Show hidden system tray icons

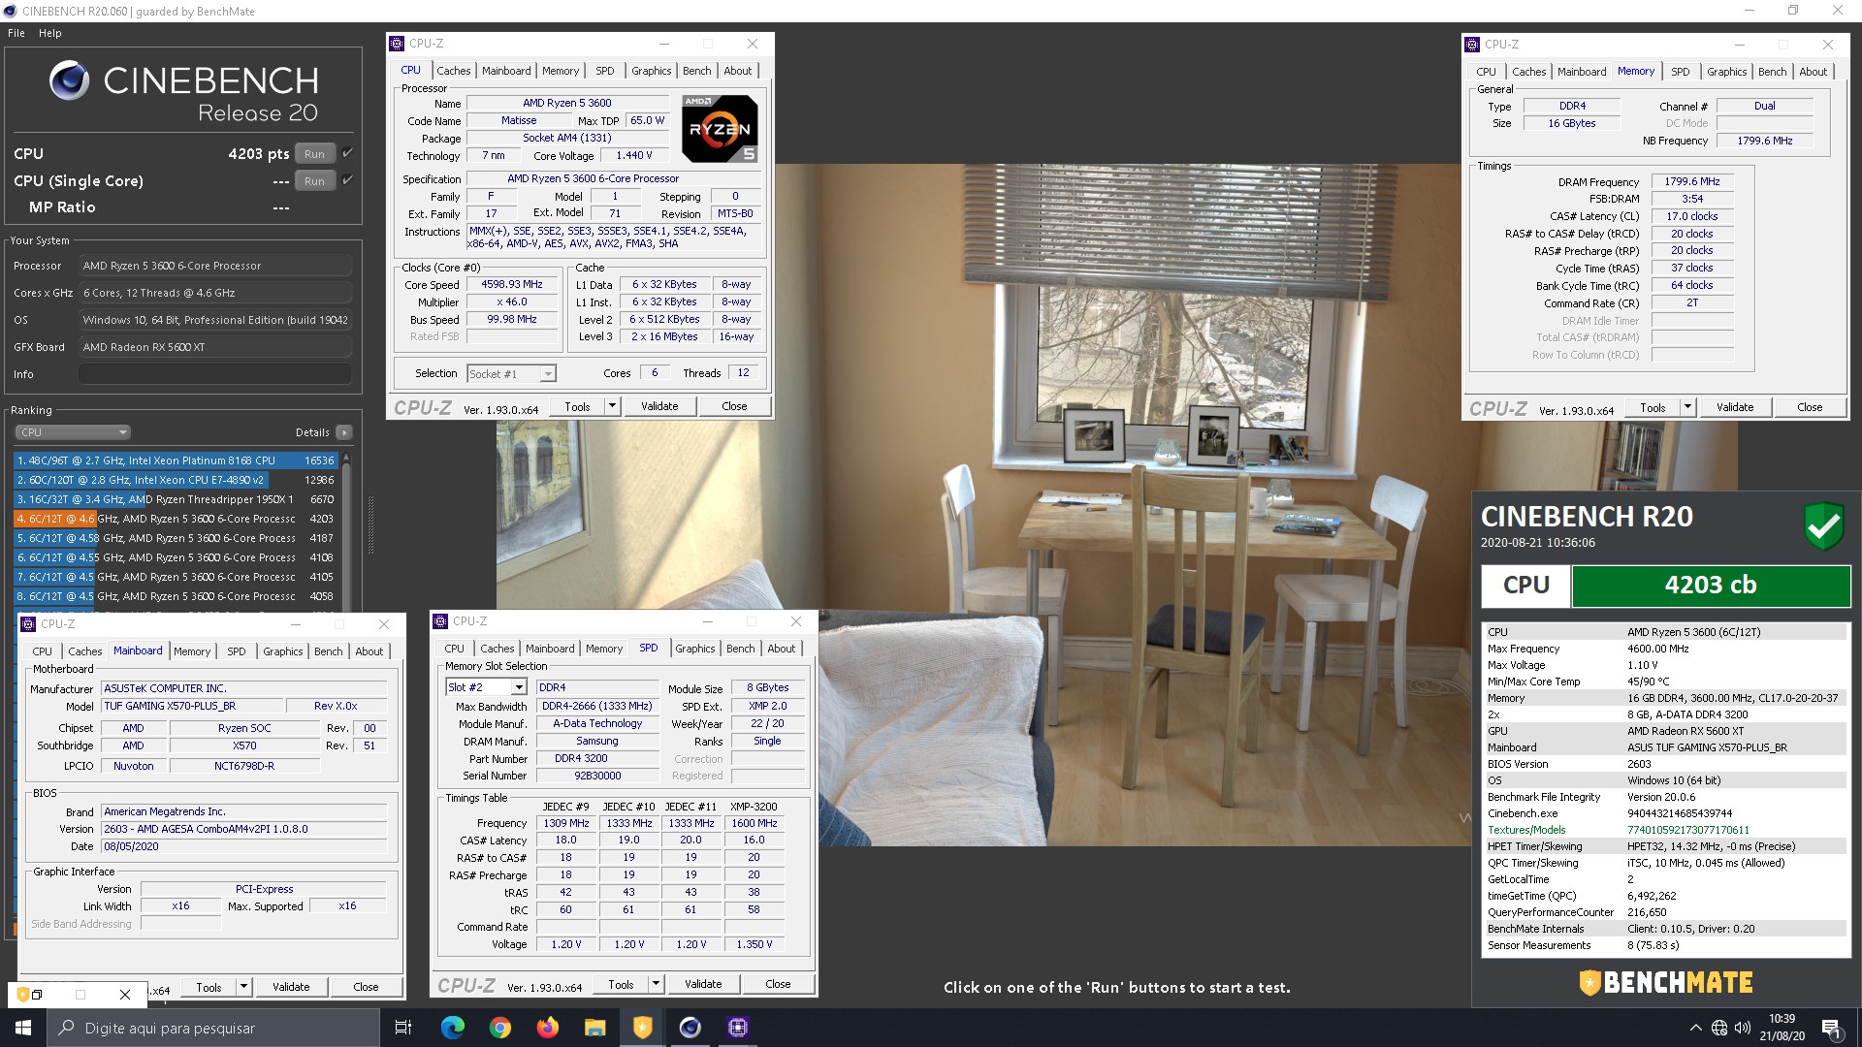(1695, 1028)
